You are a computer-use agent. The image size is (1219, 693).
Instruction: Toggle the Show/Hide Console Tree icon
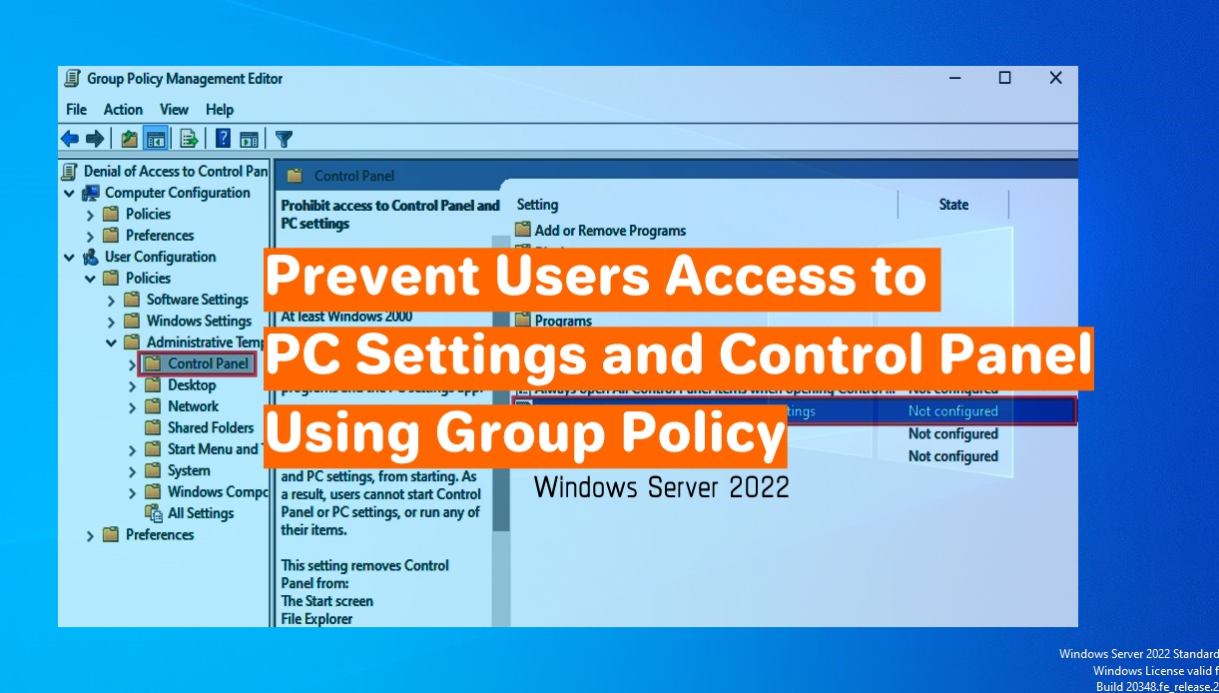[155, 139]
